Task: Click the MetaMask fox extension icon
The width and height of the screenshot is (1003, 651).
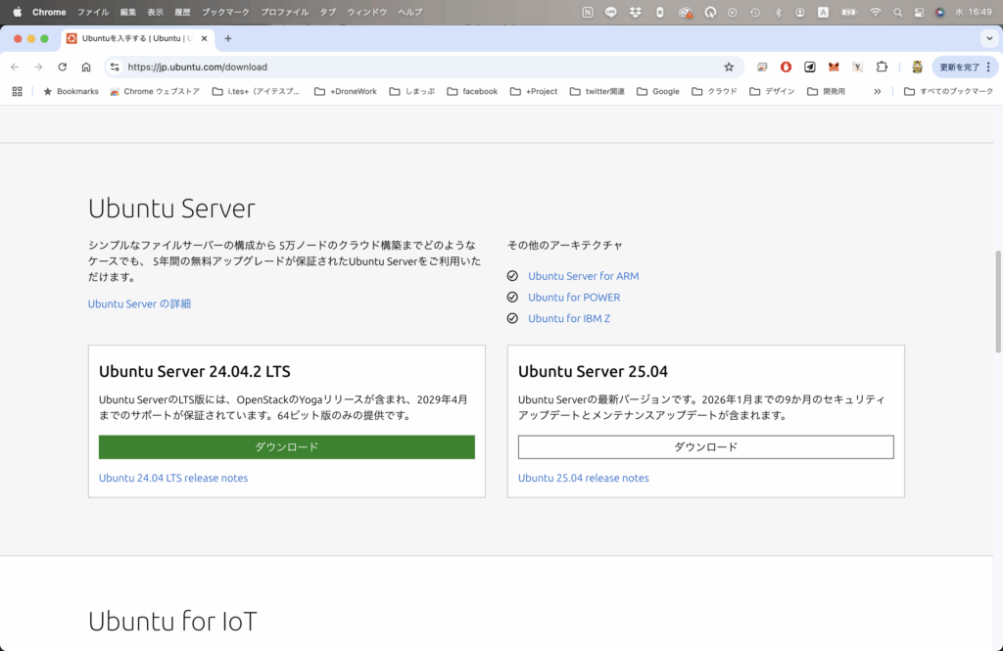Action: pos(834,67)
